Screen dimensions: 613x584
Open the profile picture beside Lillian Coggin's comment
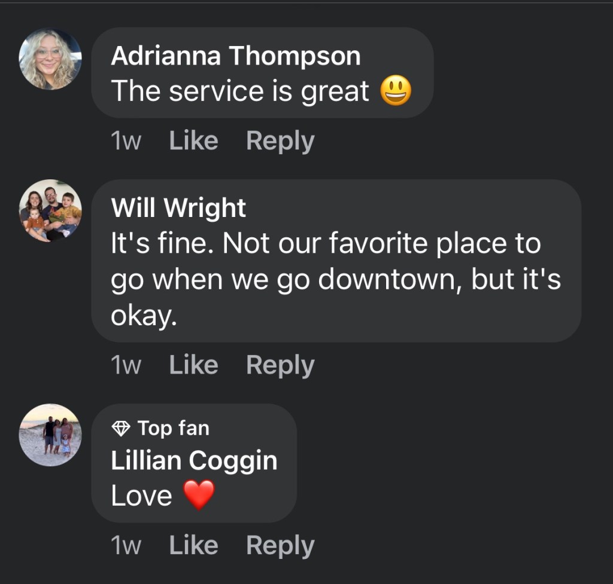(50, 435)
